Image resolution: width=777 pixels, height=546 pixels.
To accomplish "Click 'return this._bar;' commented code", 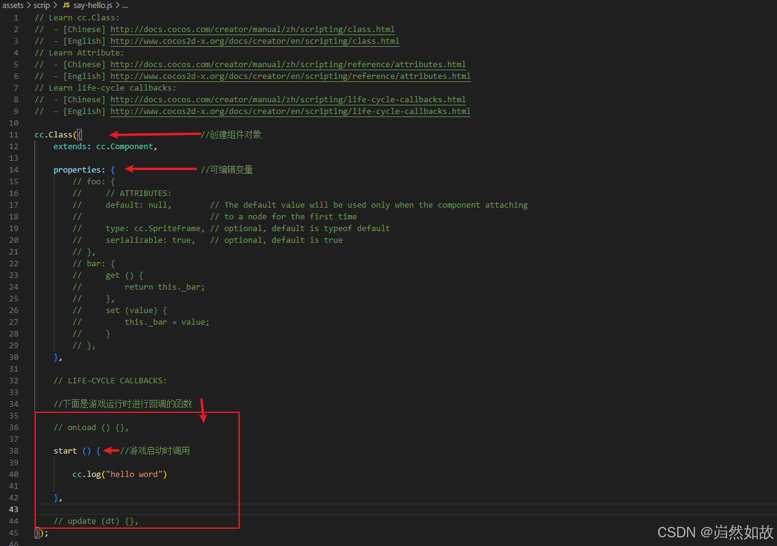I will pos(165,287).
